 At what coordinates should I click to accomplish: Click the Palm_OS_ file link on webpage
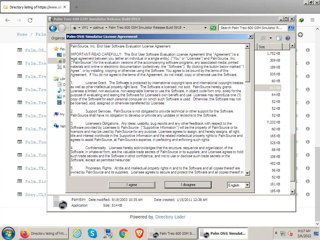coord(36,50)
